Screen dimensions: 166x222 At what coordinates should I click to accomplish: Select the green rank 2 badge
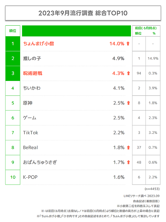(x=13, y=58)
